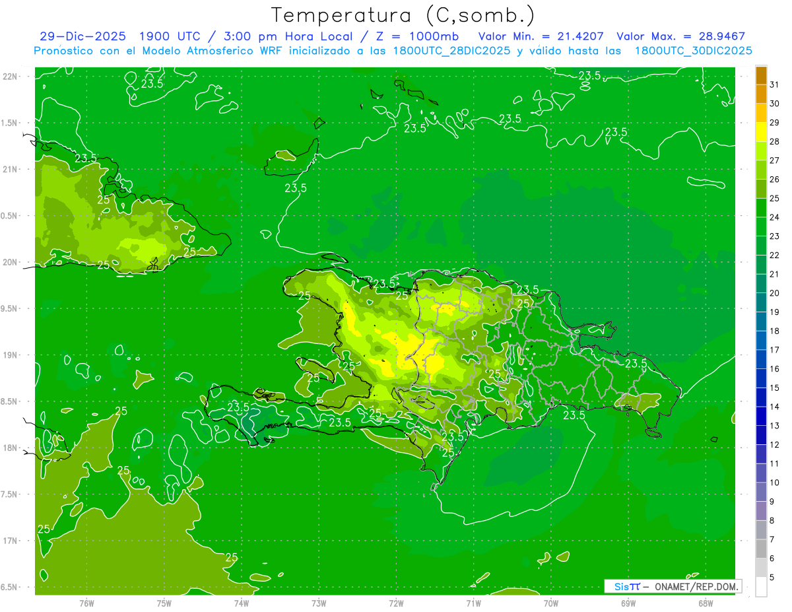The image size is (792, 612).
Task: Select the gray legend swatch between 6 and 7
Action: tap(761, 549)
